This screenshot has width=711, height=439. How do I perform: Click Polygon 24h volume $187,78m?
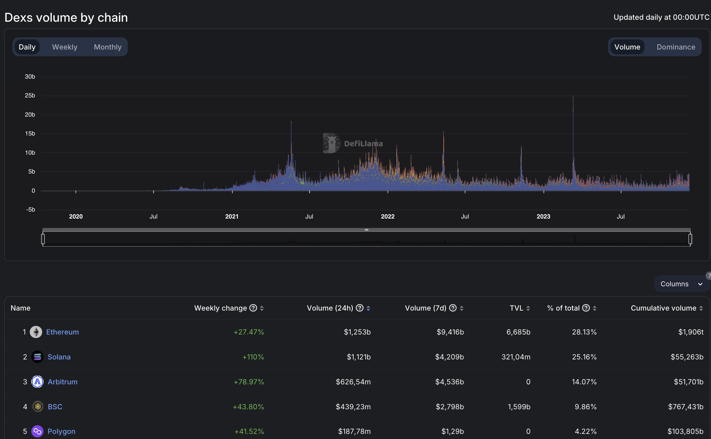(x=355, y=431)
